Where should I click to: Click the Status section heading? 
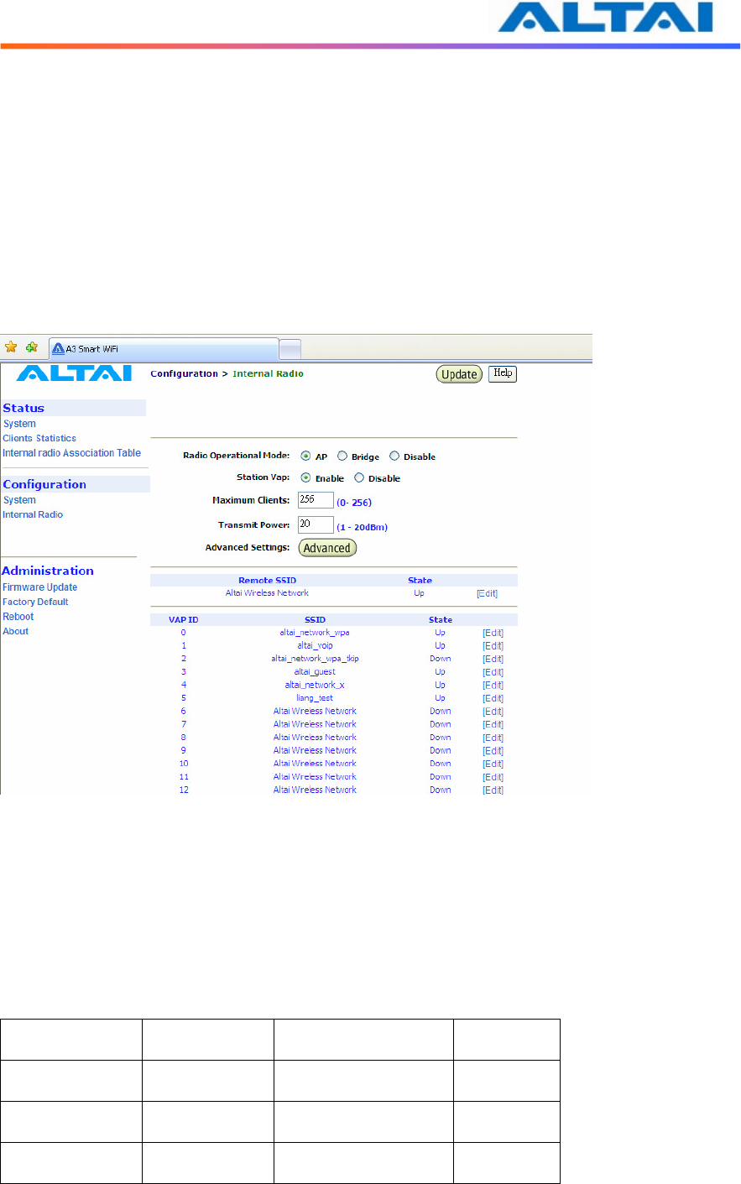pos(23,408)
